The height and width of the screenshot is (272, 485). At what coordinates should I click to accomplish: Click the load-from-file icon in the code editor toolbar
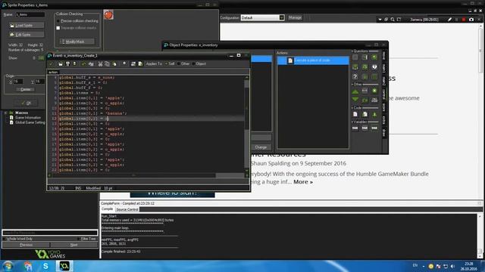point(61,63)
